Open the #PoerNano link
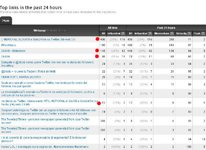This screenshot has height=150, width=206. 8,45
